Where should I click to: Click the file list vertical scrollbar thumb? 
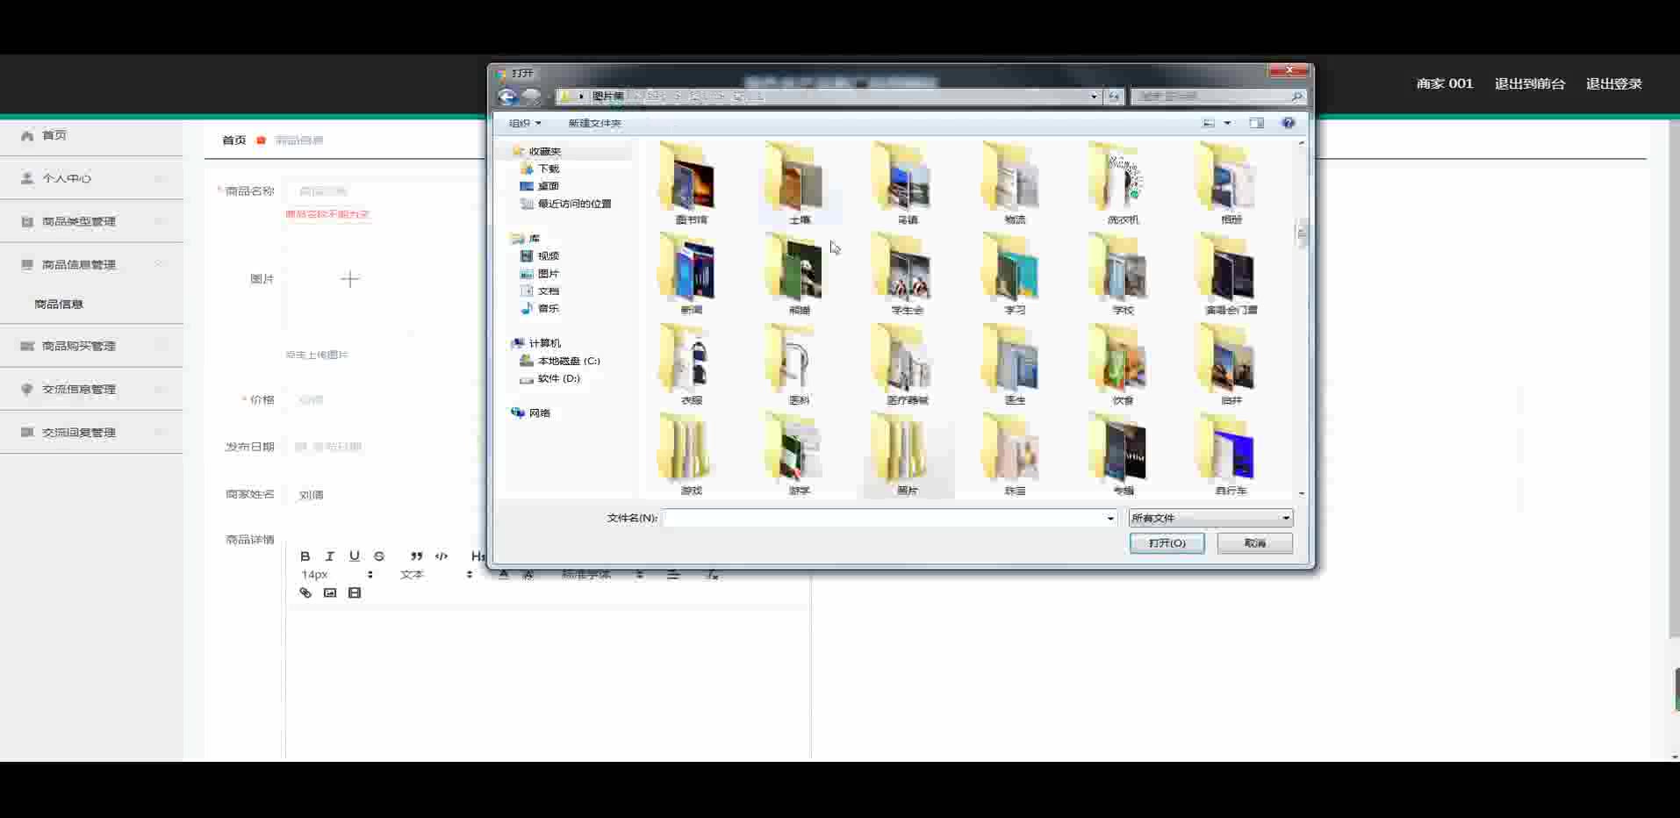click(x=1301, y=234)
